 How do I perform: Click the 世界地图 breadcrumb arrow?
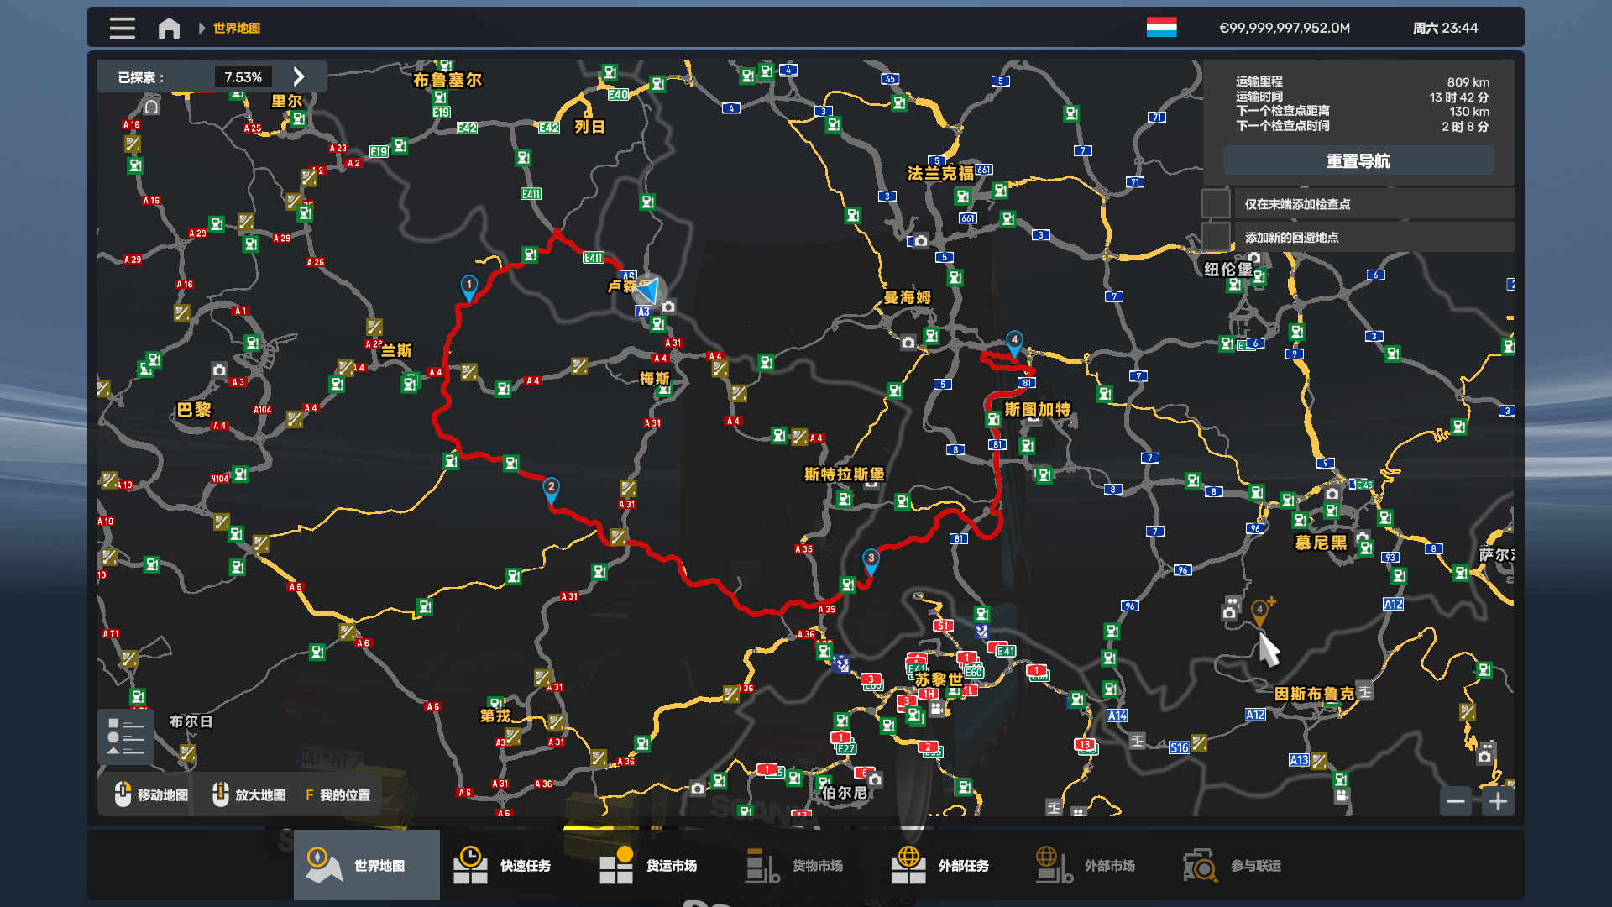(x=201, y=28)
